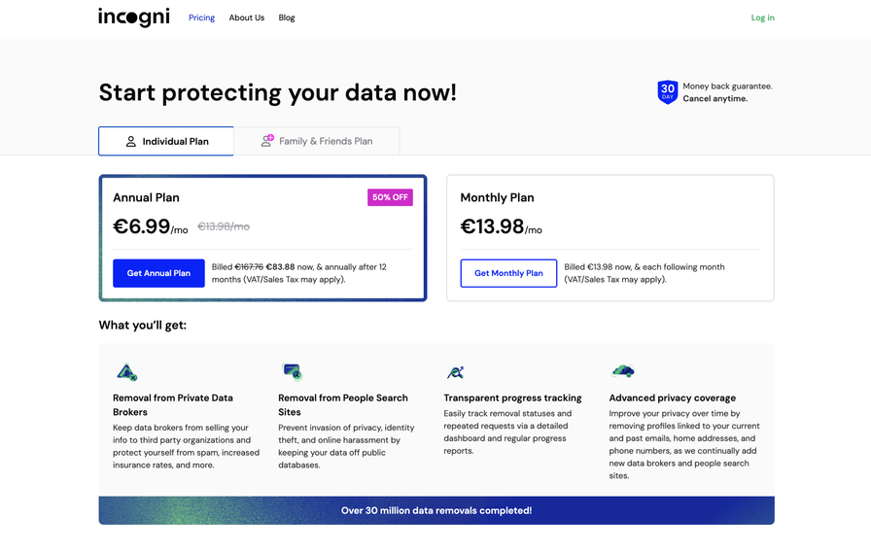Click the 30 day money back shield icon
Image resolution: width=871 pixels, height=552 pixels.
[667, 92]
